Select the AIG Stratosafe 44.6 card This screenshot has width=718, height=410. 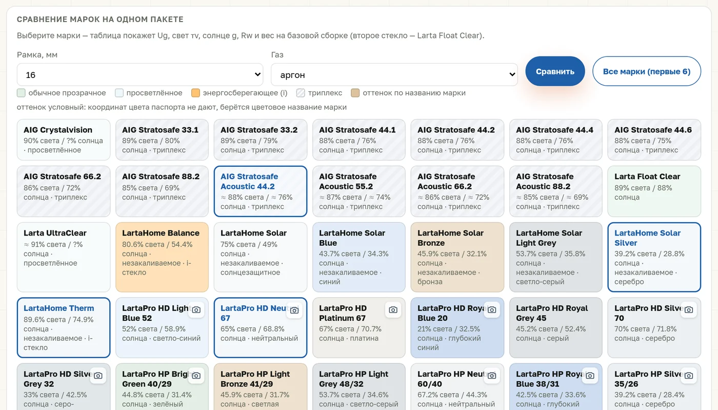click(x=654, y=140)
